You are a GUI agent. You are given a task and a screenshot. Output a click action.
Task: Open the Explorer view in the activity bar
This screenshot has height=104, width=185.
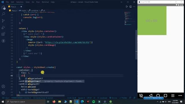3,8
